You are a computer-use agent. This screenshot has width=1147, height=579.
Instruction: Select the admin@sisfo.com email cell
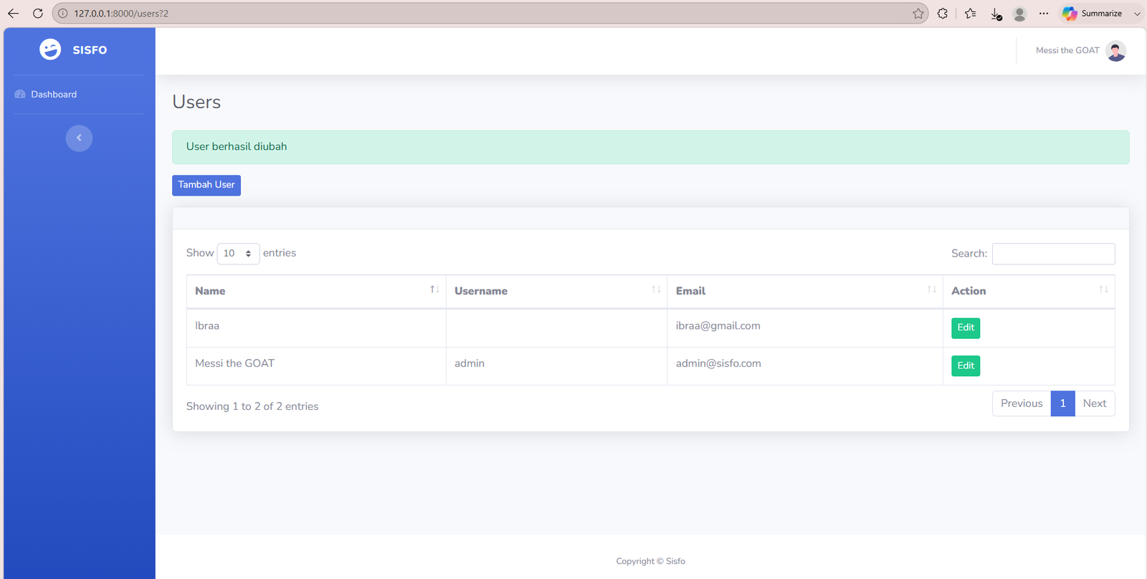pos(804,366)
